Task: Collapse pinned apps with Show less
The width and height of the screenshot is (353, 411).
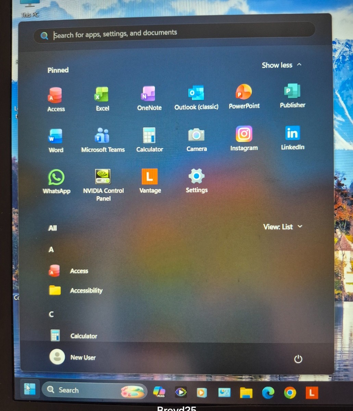Action: [281, 65]
